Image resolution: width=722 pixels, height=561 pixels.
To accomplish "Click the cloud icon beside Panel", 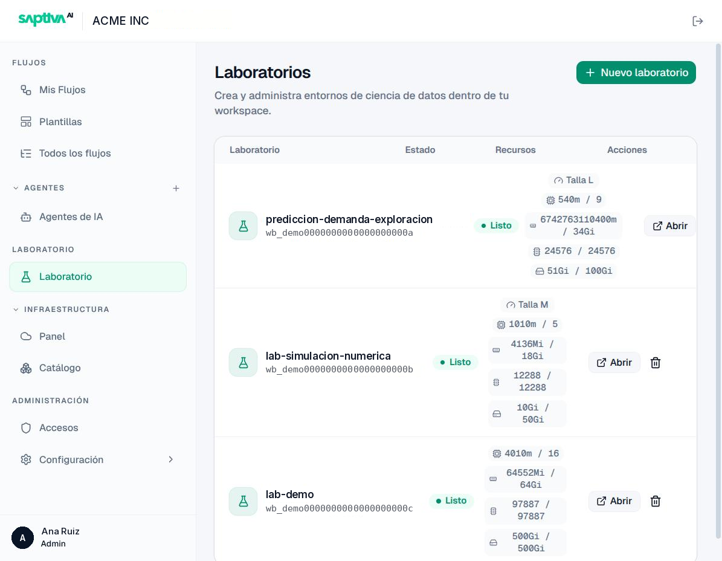I will 26,336.
